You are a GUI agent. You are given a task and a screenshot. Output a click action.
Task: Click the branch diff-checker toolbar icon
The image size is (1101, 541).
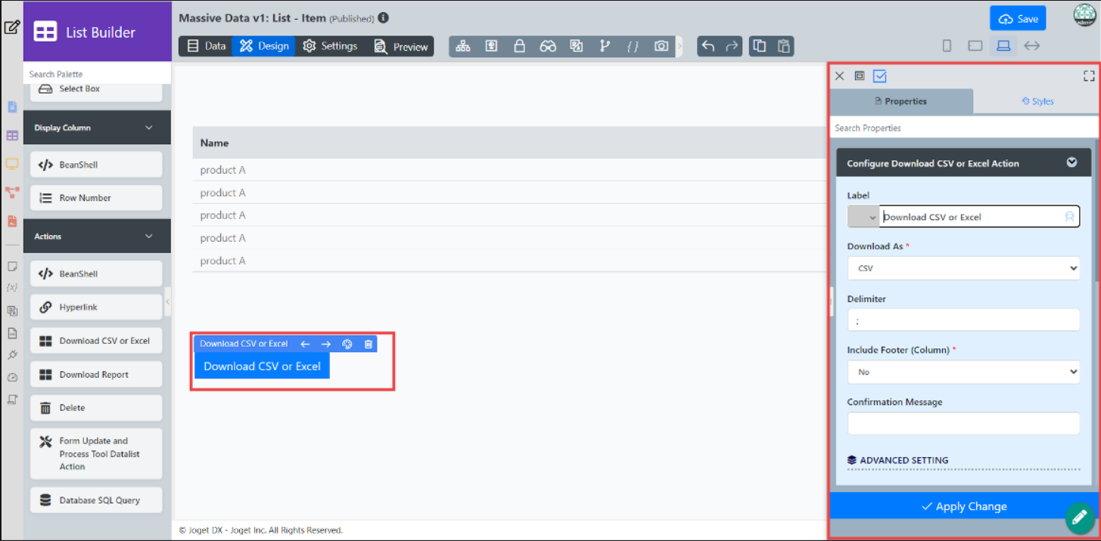click(605, 46)
